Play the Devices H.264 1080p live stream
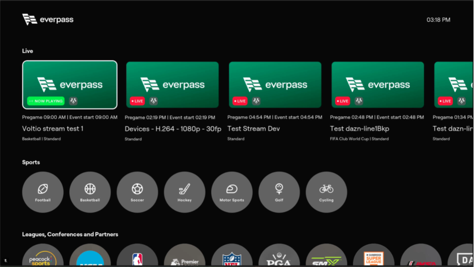 [172, 85]
